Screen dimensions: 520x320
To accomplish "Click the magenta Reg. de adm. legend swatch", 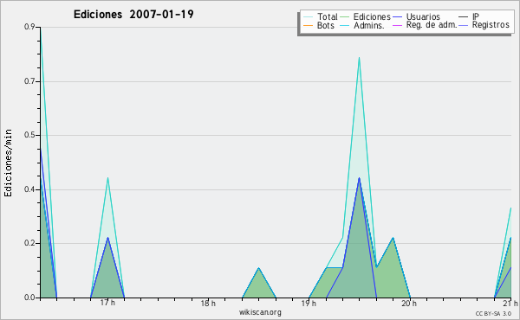I will pos(397,25).
